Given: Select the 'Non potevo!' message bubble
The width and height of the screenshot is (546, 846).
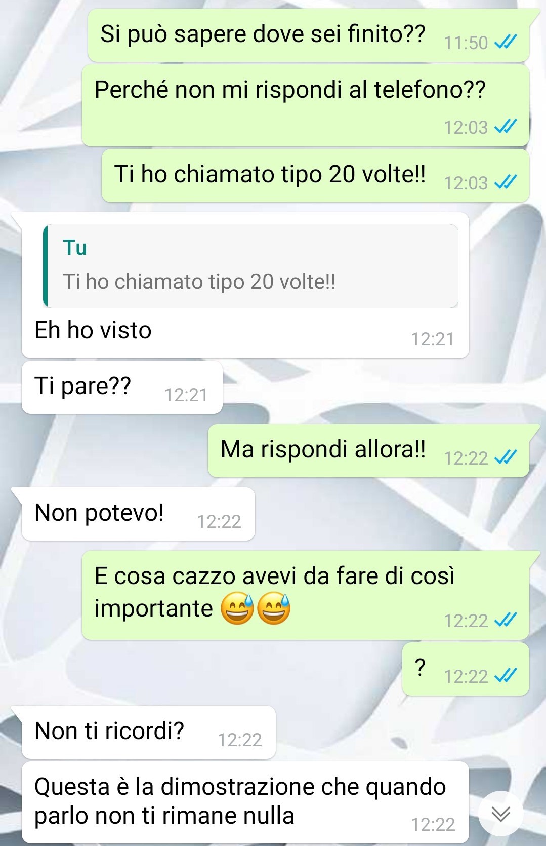Looking at the screenshot, I should (138, 514).
